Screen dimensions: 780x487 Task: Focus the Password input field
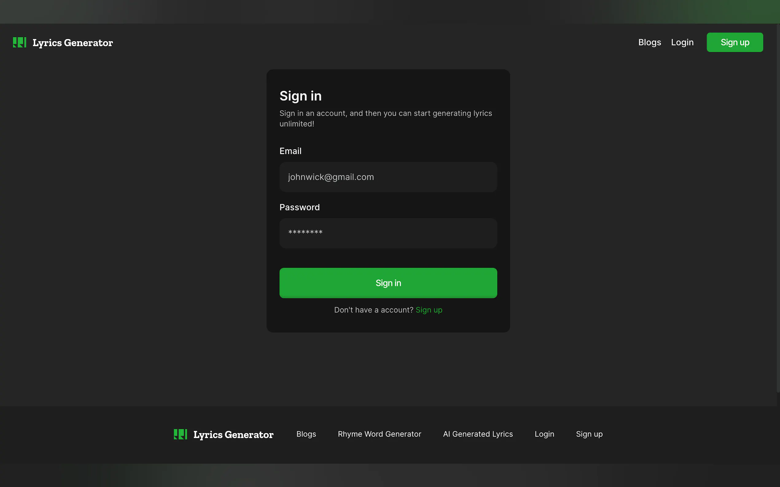point(388,233)
